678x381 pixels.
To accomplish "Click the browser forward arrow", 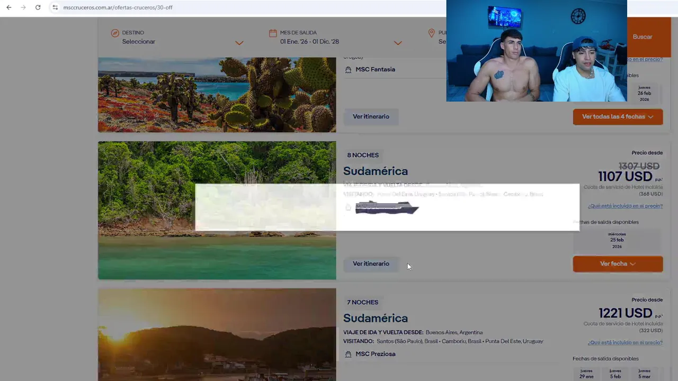I will point(23,7).
